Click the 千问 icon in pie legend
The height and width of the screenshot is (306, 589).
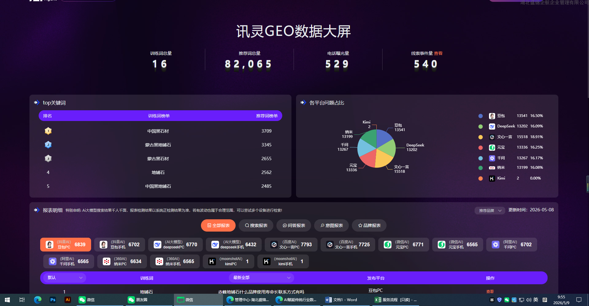(492, 158)
